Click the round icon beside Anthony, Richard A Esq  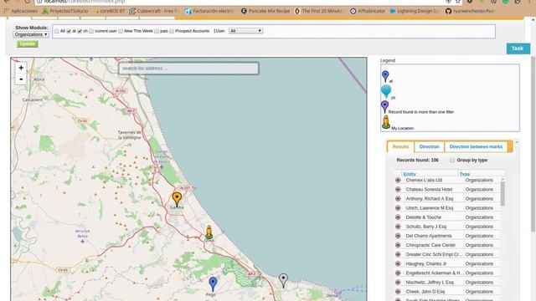click(398, 198)
